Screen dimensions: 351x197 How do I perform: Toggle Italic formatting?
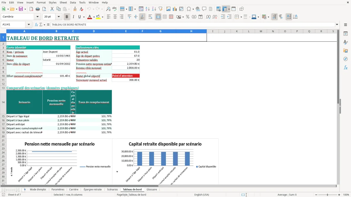click(x=73, y=17)
